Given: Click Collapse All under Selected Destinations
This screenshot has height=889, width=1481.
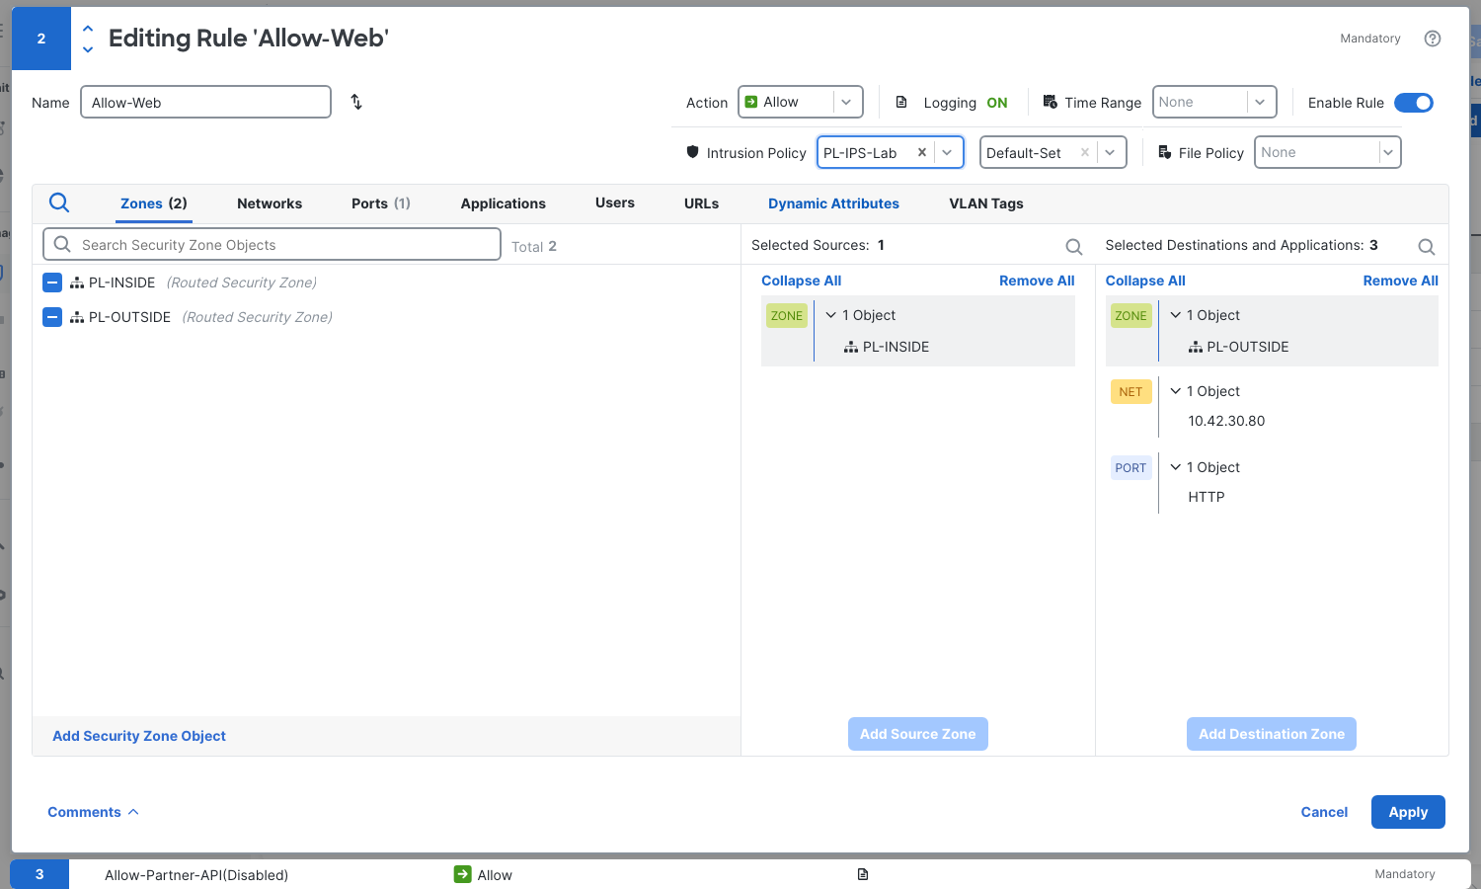Looking at the screenshot, I should point(1145,281).
